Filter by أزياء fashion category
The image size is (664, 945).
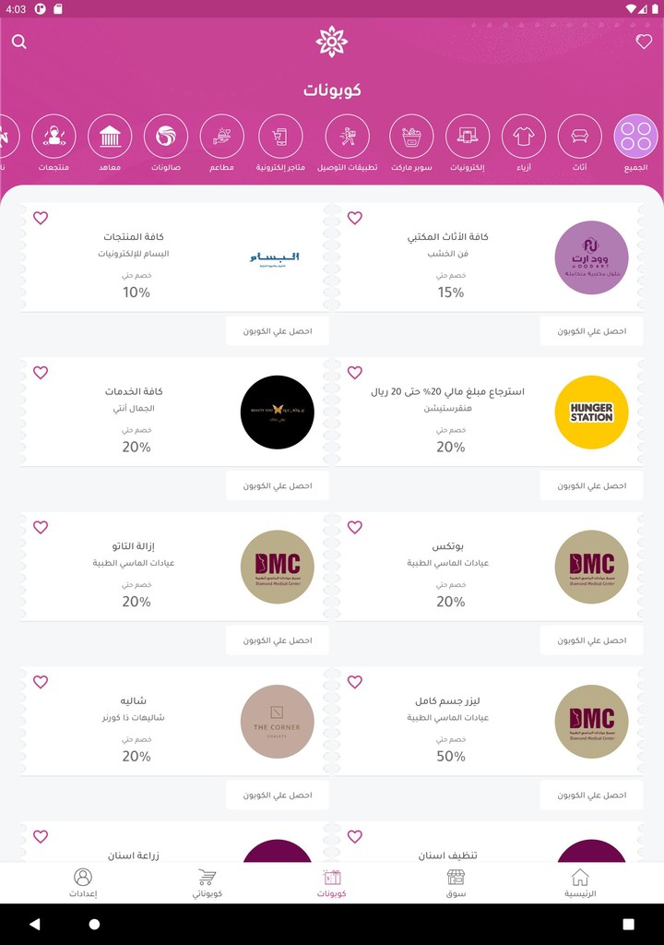[524, 138]
